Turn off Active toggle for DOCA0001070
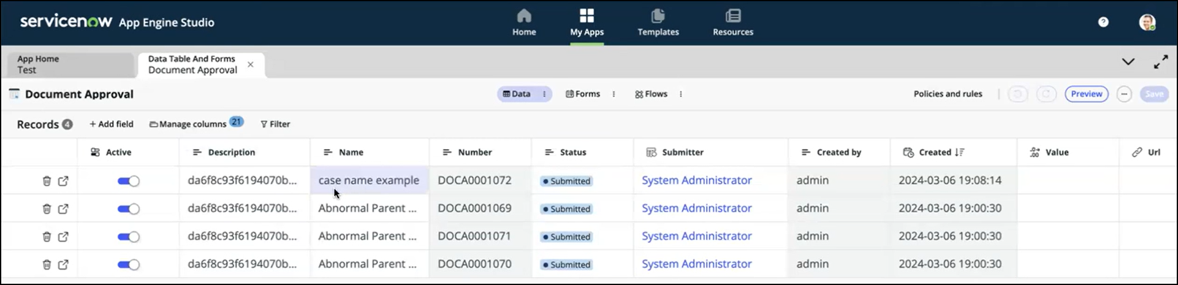 click(129, 265)
